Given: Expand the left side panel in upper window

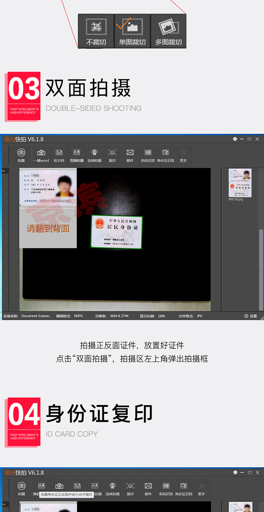Looking at the screenshot, I should click(x=4, y=171).
